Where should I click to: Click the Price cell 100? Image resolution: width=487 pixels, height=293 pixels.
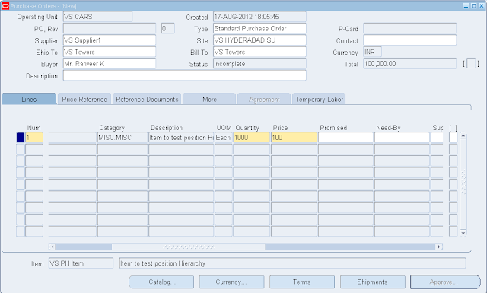click(294, 137)
